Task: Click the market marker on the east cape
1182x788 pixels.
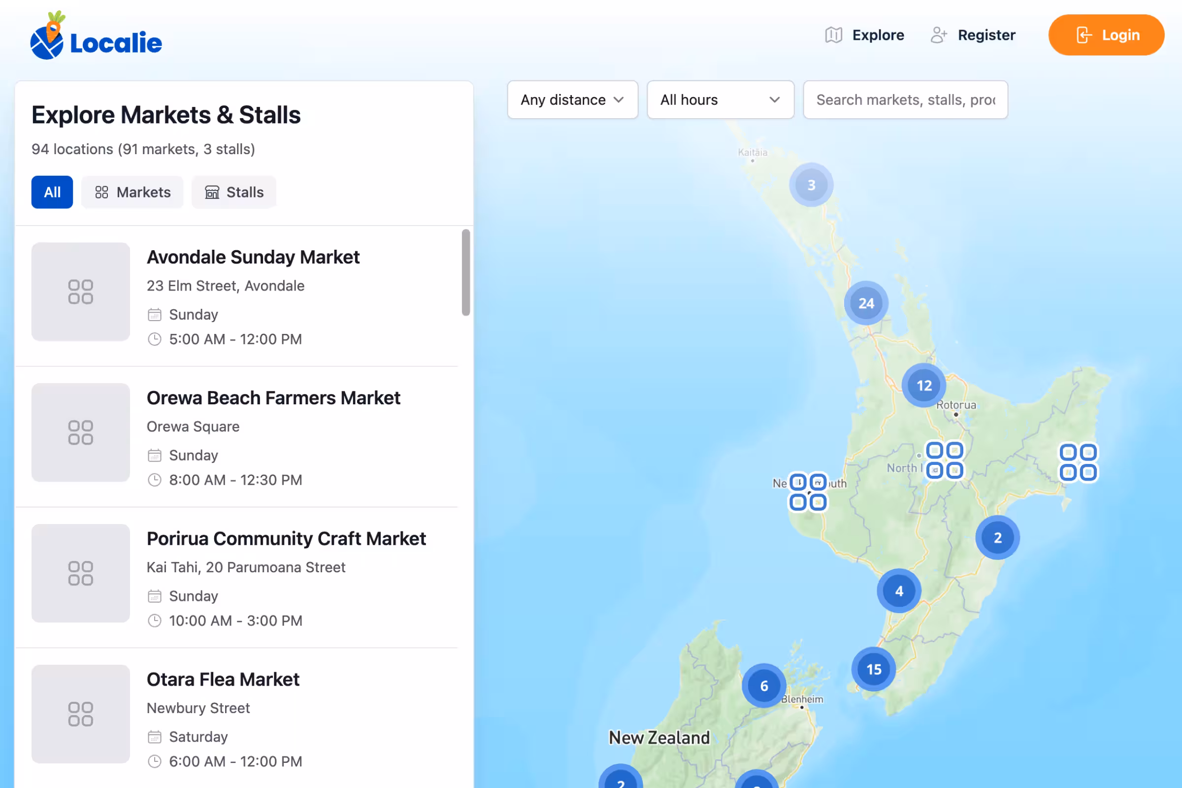Action: tap(1079, 462)
